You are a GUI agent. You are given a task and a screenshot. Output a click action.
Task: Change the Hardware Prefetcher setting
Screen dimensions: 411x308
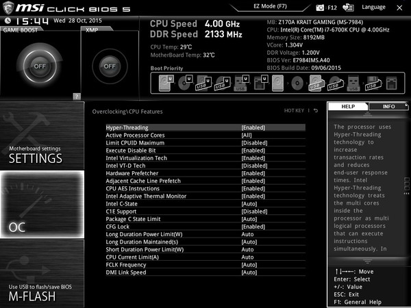coord(206,173)
